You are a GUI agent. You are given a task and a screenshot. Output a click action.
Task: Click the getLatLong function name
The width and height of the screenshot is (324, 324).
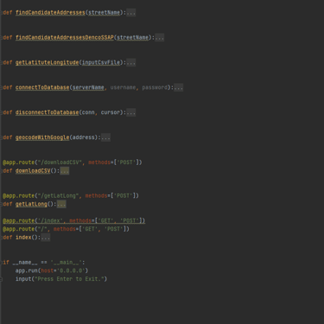pyautogui.click(x=31, y=204)
